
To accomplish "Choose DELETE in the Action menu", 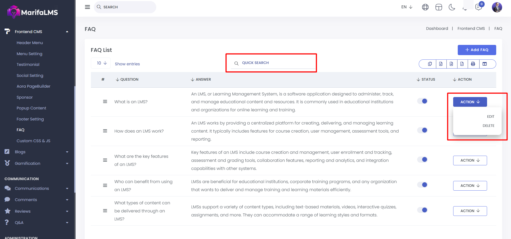I will tap(488, 126).
